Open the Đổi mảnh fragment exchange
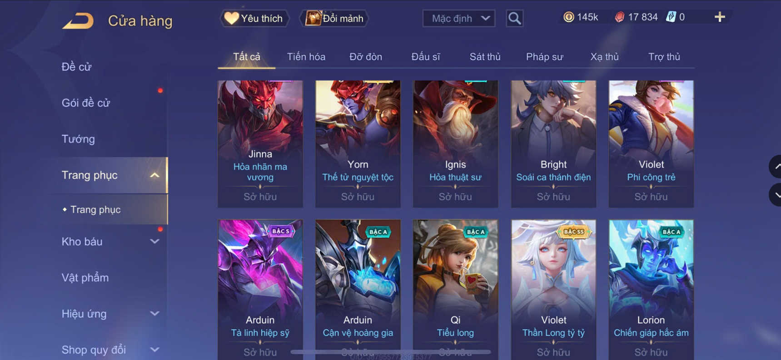Image resolution: width=781 pixels, height=360 pixels. click(x=334, y=19)
